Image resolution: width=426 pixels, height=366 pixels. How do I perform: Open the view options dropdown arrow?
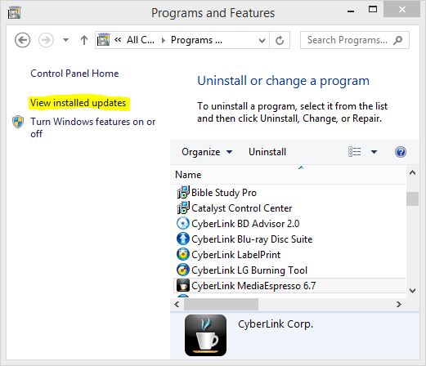coord(374,152)
